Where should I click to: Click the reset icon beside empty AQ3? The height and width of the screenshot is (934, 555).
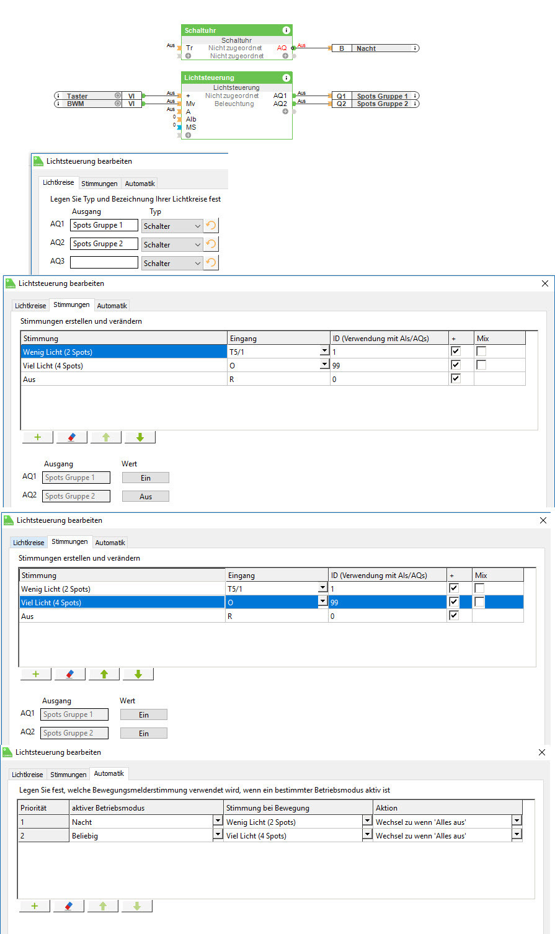pos(211,263)
